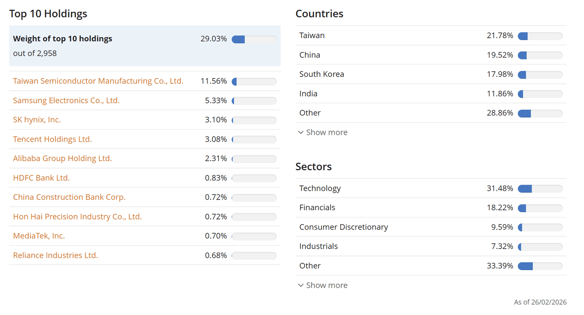Click the MediaTek, Inc. link

(39, 236)
